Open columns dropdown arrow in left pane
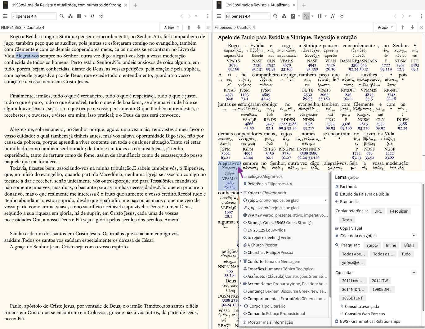 85,16
